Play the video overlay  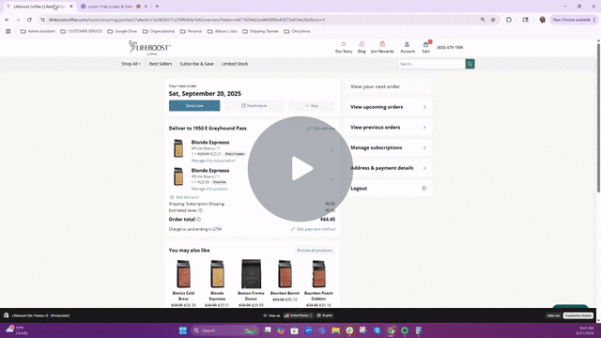pos(300,169)
